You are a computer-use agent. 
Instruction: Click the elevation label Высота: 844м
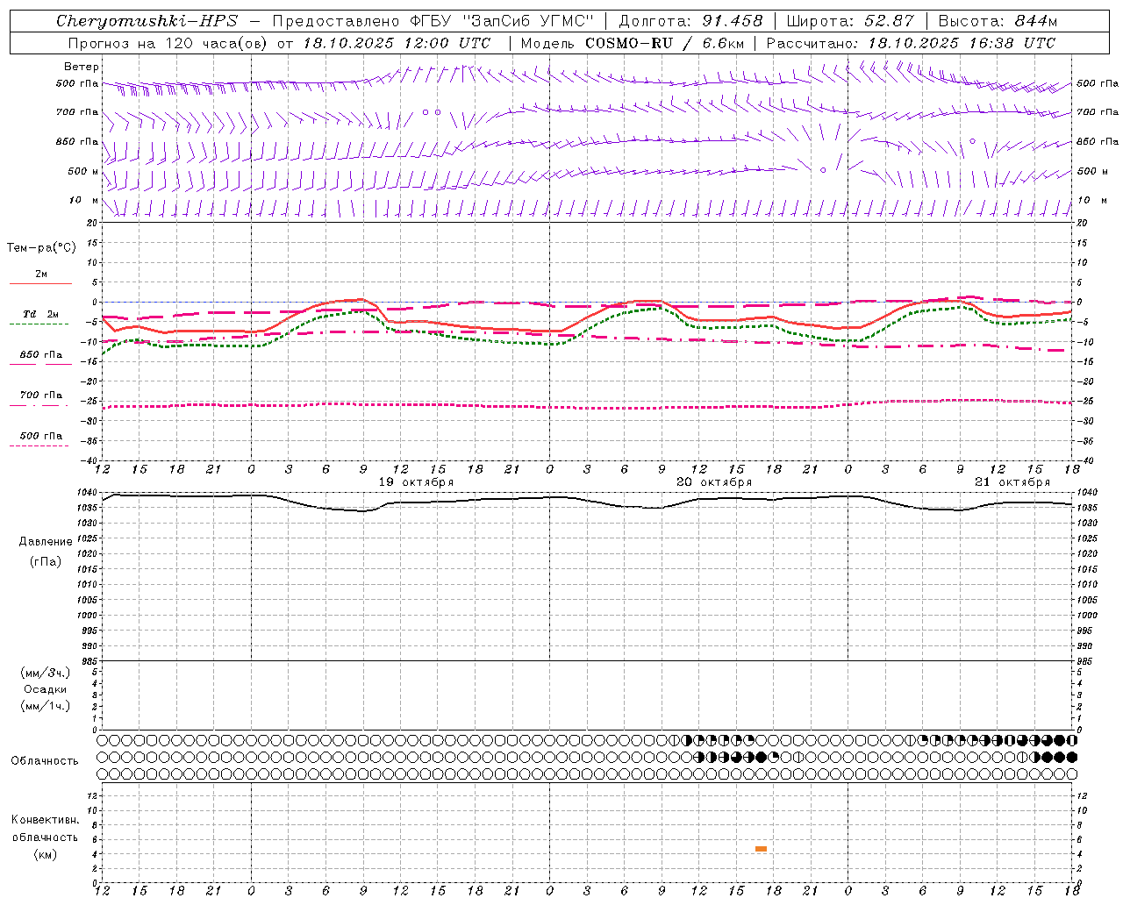tap(998, 21)
